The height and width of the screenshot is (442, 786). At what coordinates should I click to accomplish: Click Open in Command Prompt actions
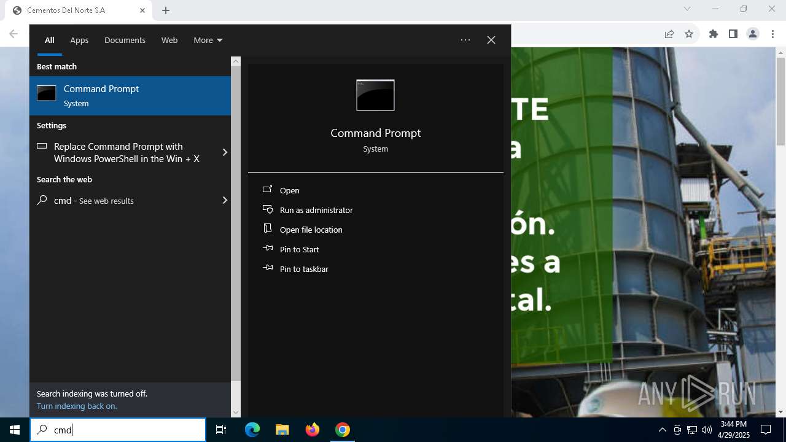pos(290,190)
